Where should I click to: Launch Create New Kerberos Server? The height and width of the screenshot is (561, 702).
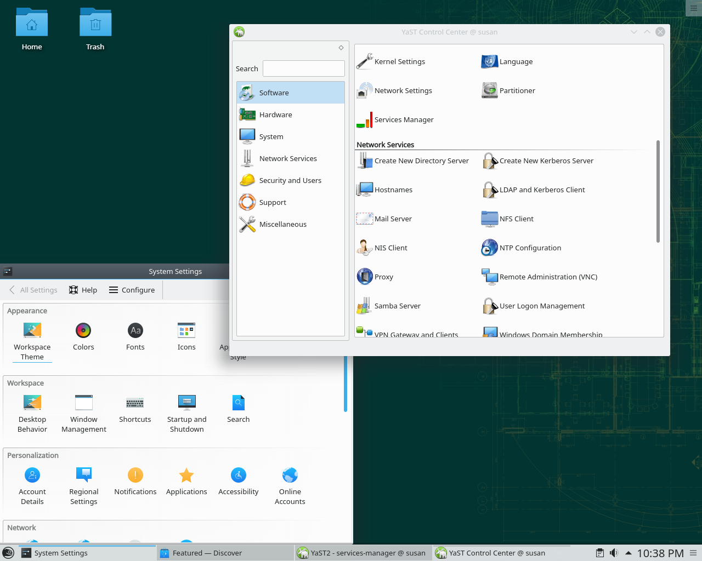coord(537,161)
